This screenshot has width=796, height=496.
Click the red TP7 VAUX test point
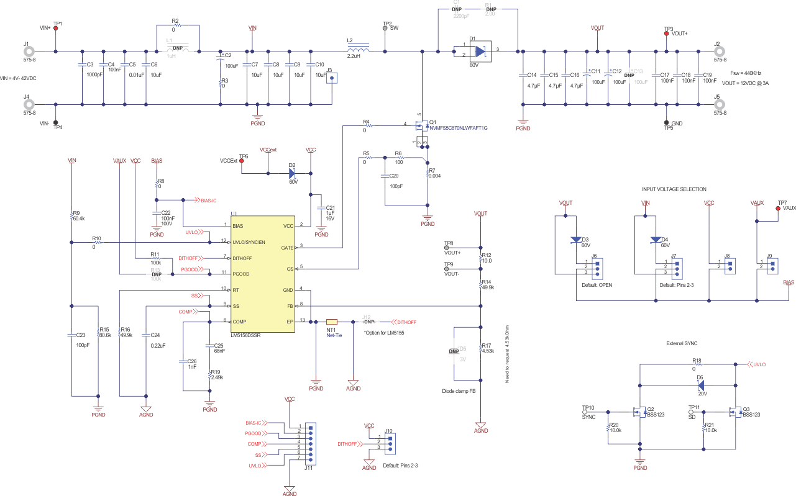click(778, 209)
